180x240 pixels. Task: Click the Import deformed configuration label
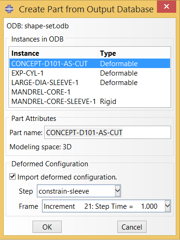pos(67,177)
